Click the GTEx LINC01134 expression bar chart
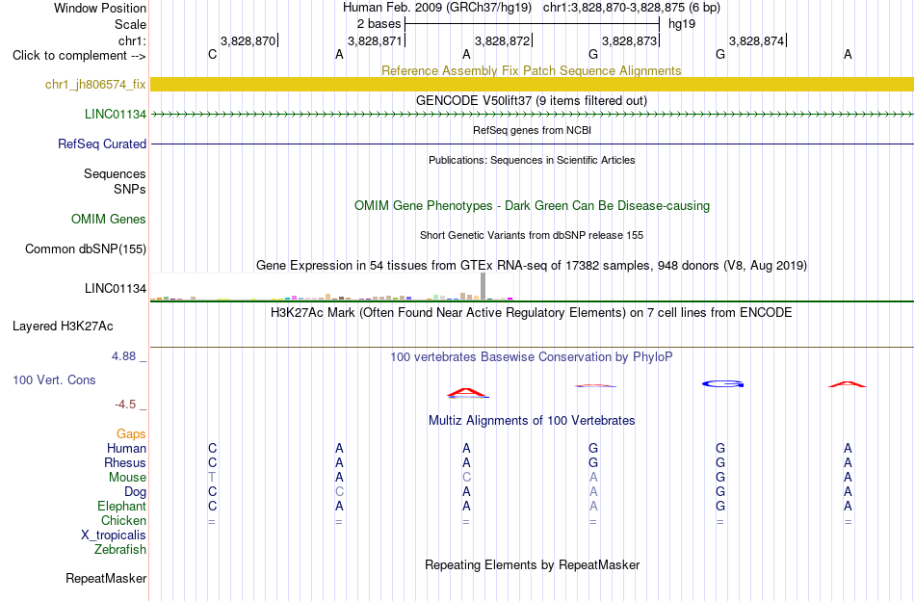This screenshot has width=915, height=601. pyautogui.click(x=331, y=287)
